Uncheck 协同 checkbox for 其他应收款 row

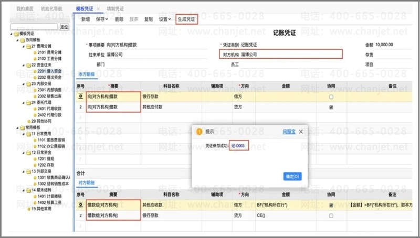330,205
